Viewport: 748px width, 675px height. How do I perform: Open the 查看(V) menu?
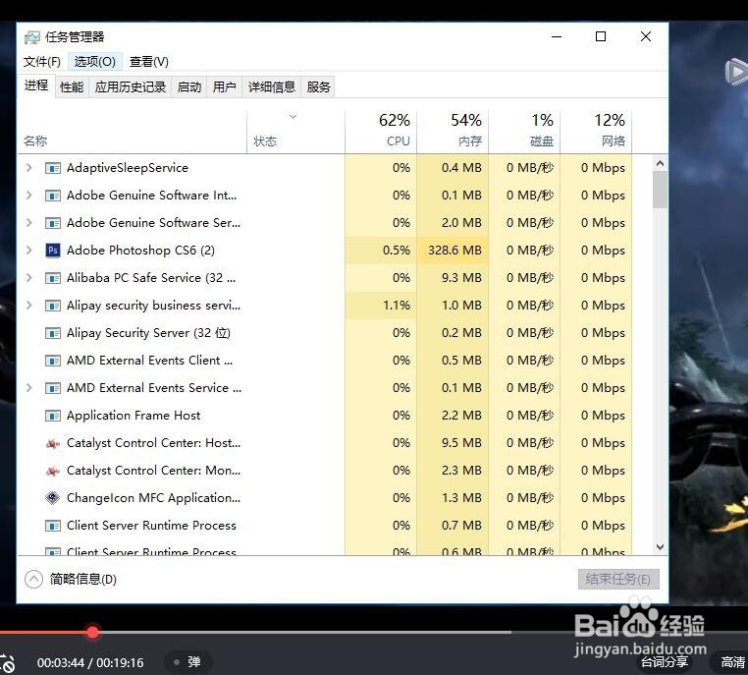pyautogui.click(x=149, y=62)
